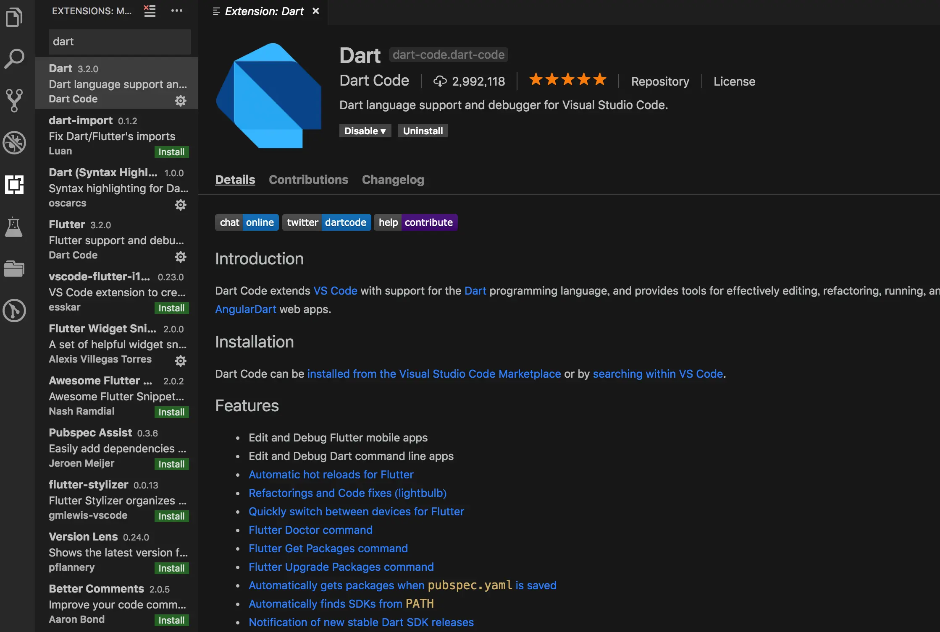Switch to the Changelog tab
The height and width of the screenshot is (632, 940).
(393, 180)
